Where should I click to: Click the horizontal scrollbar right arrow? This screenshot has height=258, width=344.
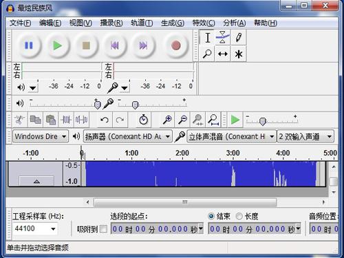click(x=323, y=202)
